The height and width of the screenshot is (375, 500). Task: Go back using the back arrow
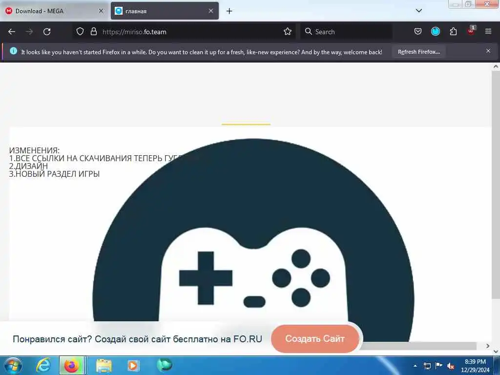(12, 32)
